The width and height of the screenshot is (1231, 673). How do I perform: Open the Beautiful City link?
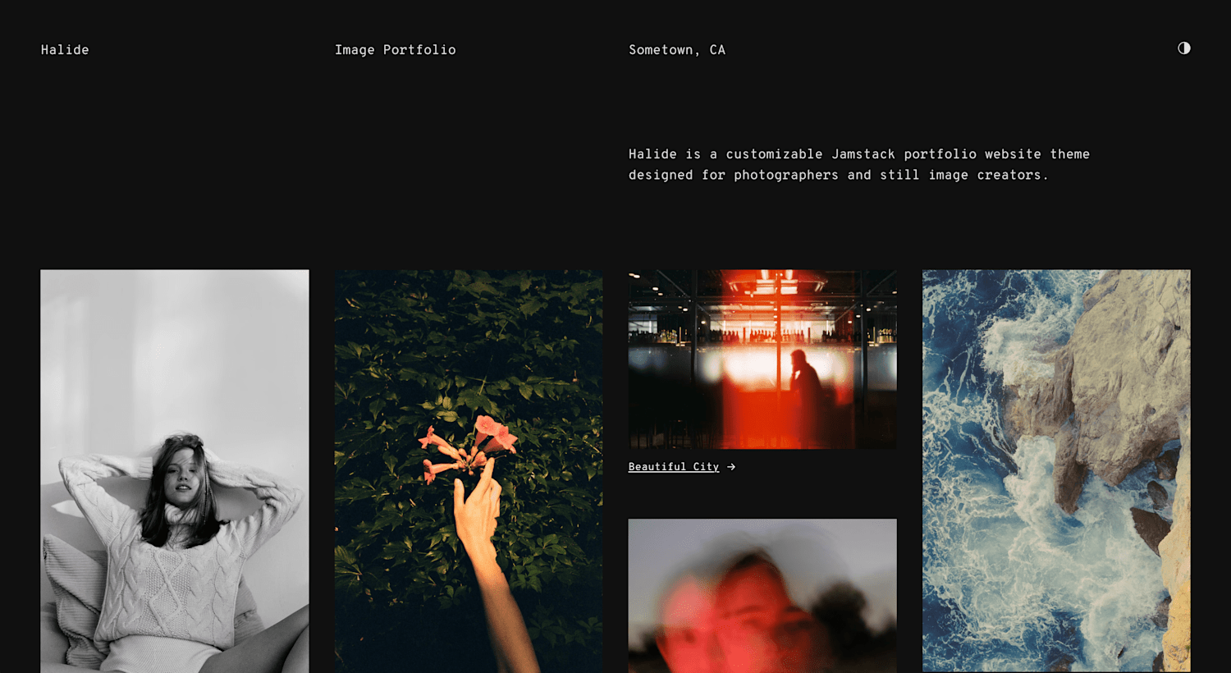(x=674, y=467)
